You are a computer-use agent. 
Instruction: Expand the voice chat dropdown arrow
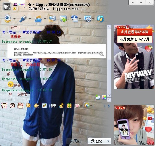(30, 19)
